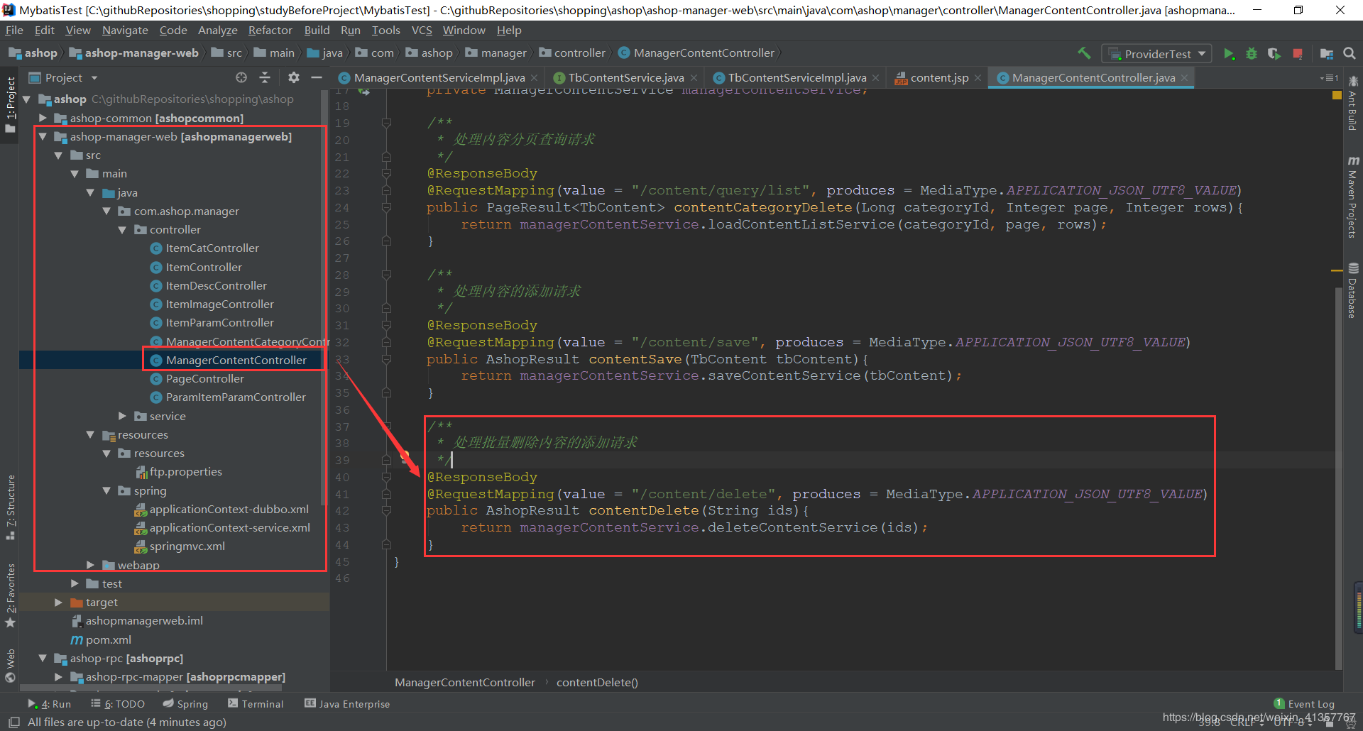This screenshot has height=731, width=1363.
Task: Close the TbContentServiceImpl.java tab
Action: coord(876,78)
